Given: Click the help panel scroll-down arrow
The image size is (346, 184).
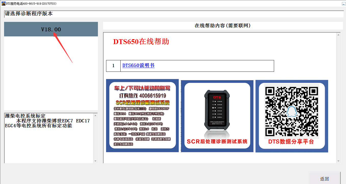Looking at the screenshot, I should point(338,161).
